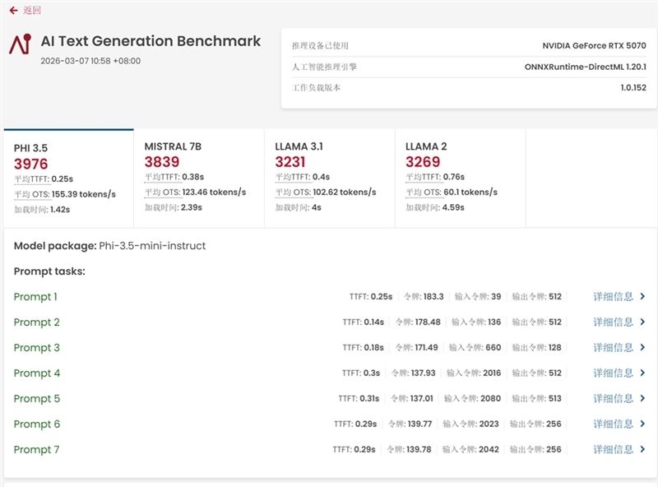Expand details for Prompt 2
The width and height of the screenshot is (658, 487).
(x=611, y=322)
